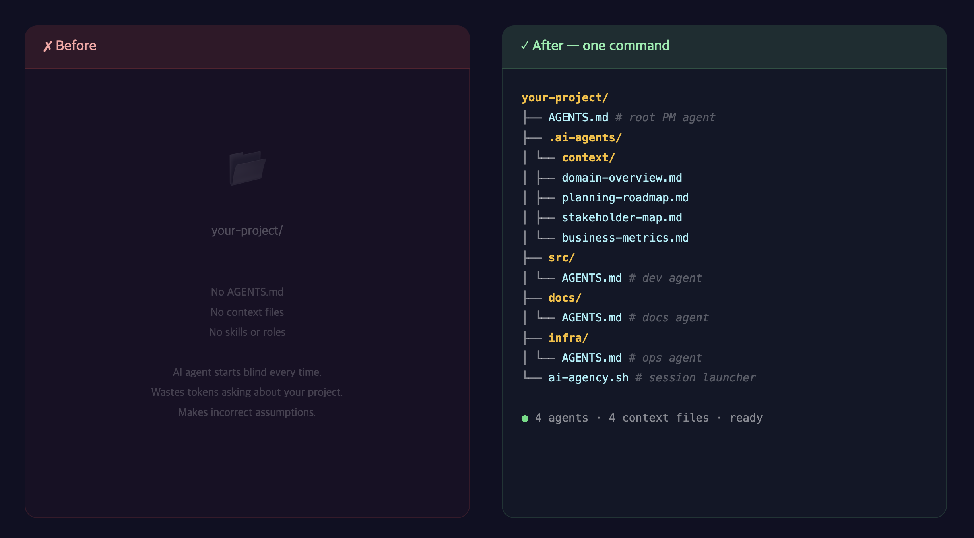
Task: Click the Before panel heading
Action: pos(76,46)
